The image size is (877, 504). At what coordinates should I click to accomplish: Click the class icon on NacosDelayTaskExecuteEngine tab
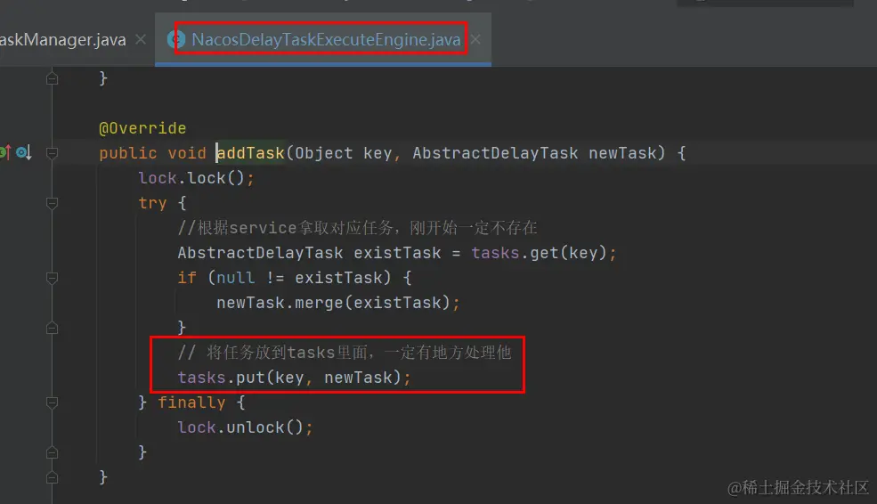pos(176,40)
